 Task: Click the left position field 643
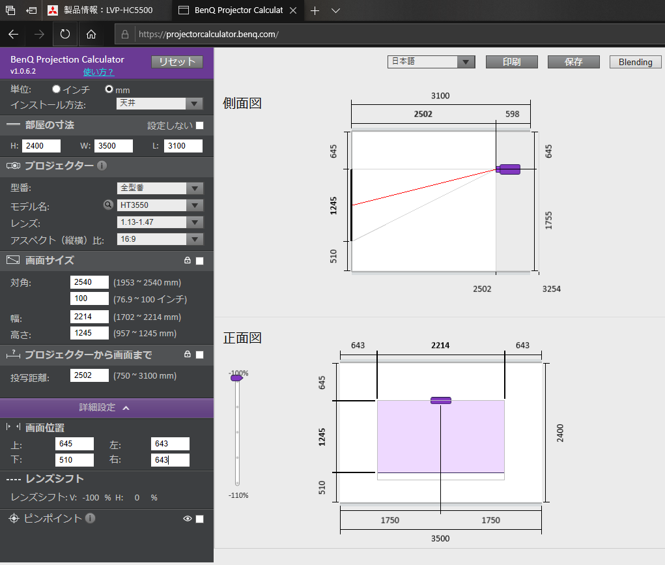[x=170, y=444]
